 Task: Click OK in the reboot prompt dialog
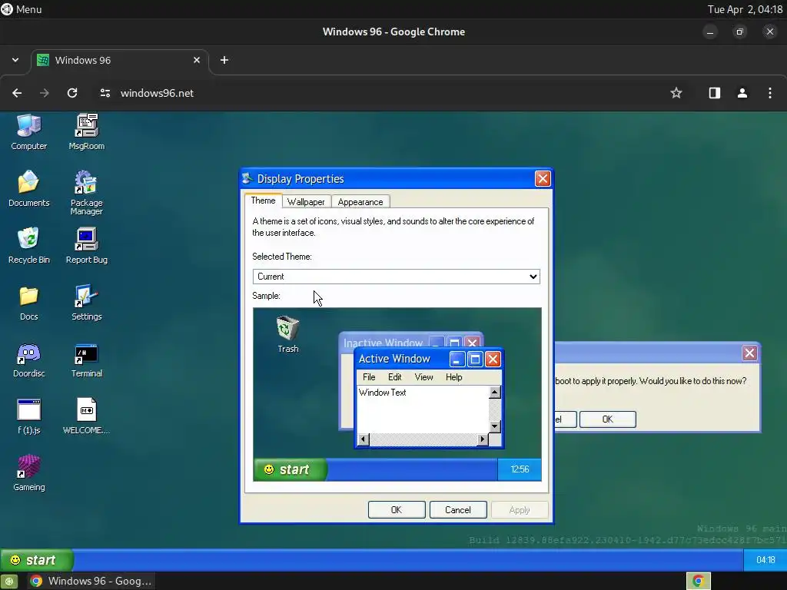pos(608,419)
